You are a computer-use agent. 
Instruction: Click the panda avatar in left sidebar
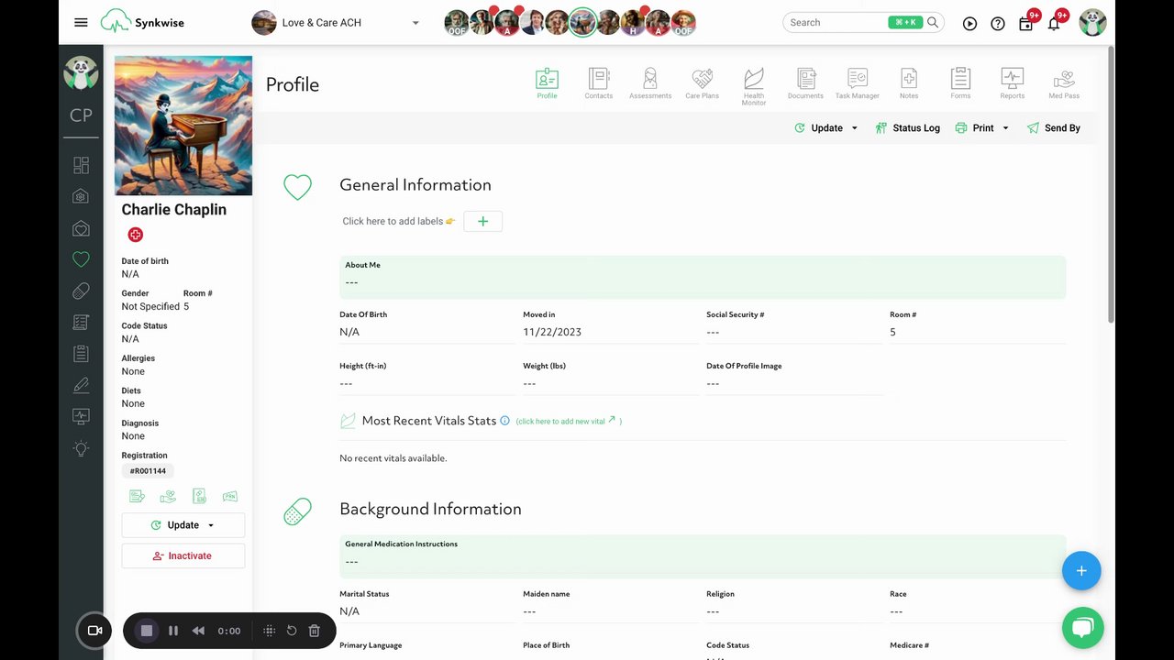[x=81, y=72]
